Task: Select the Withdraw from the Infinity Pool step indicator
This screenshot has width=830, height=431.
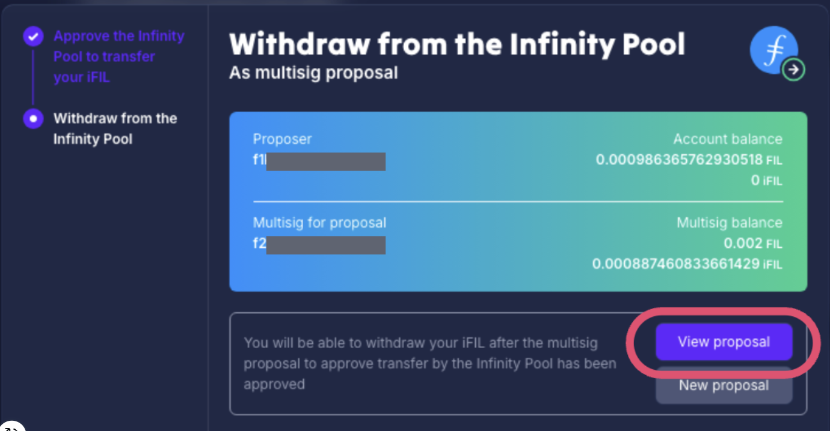Action: coord(33,118)
